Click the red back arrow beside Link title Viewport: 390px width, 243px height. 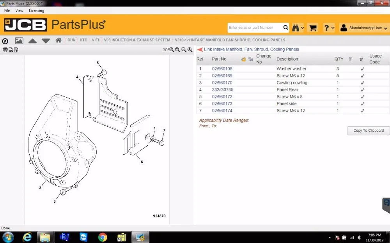click(200, 49)
